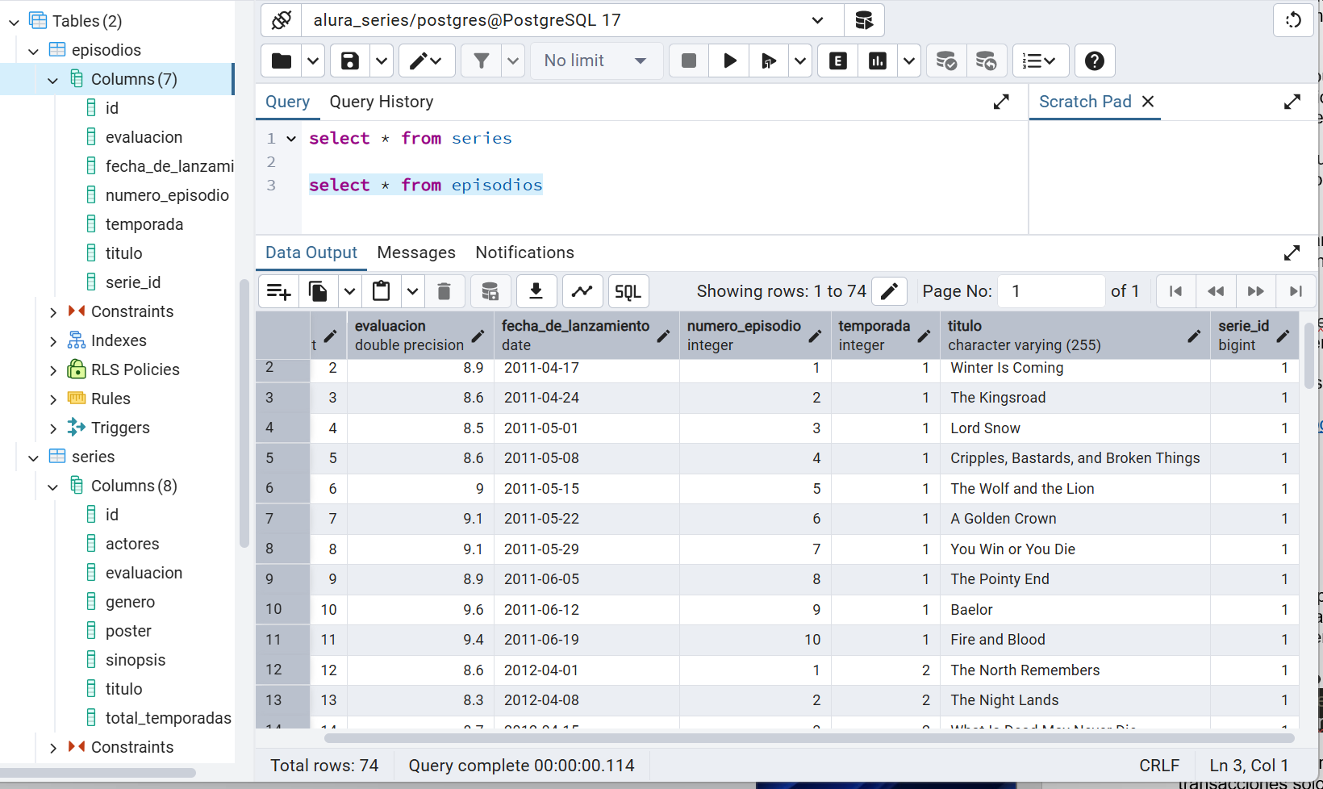The height and width of the screenshot is (789, 1323).
Task: Click the Rollback transaction icon
Action: click(x=986, y=61)
